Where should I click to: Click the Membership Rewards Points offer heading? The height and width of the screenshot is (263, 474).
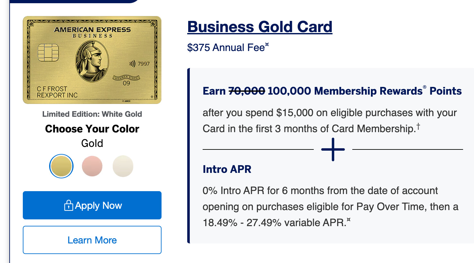point(332,91)
